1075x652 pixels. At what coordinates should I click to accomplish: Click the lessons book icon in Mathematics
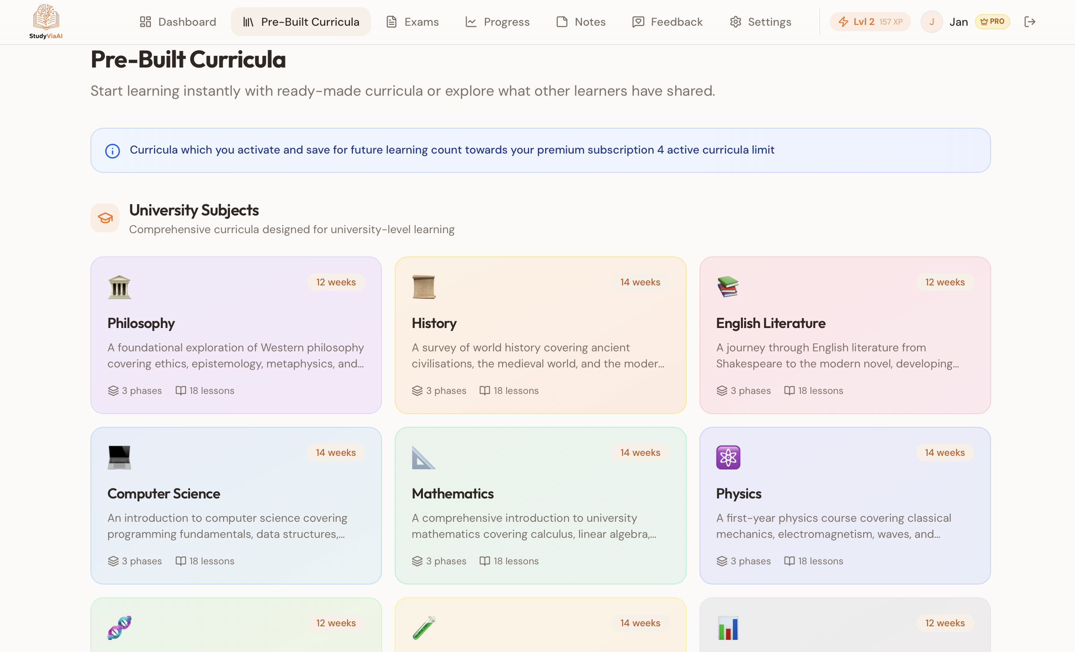tap(485, 561)
